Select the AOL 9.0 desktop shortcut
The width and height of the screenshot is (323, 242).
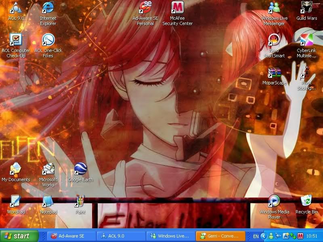[x=16, y=11]
